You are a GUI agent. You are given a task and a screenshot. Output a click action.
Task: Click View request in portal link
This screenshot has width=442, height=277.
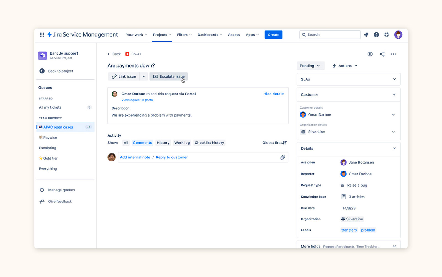click(x=137, y=100)
